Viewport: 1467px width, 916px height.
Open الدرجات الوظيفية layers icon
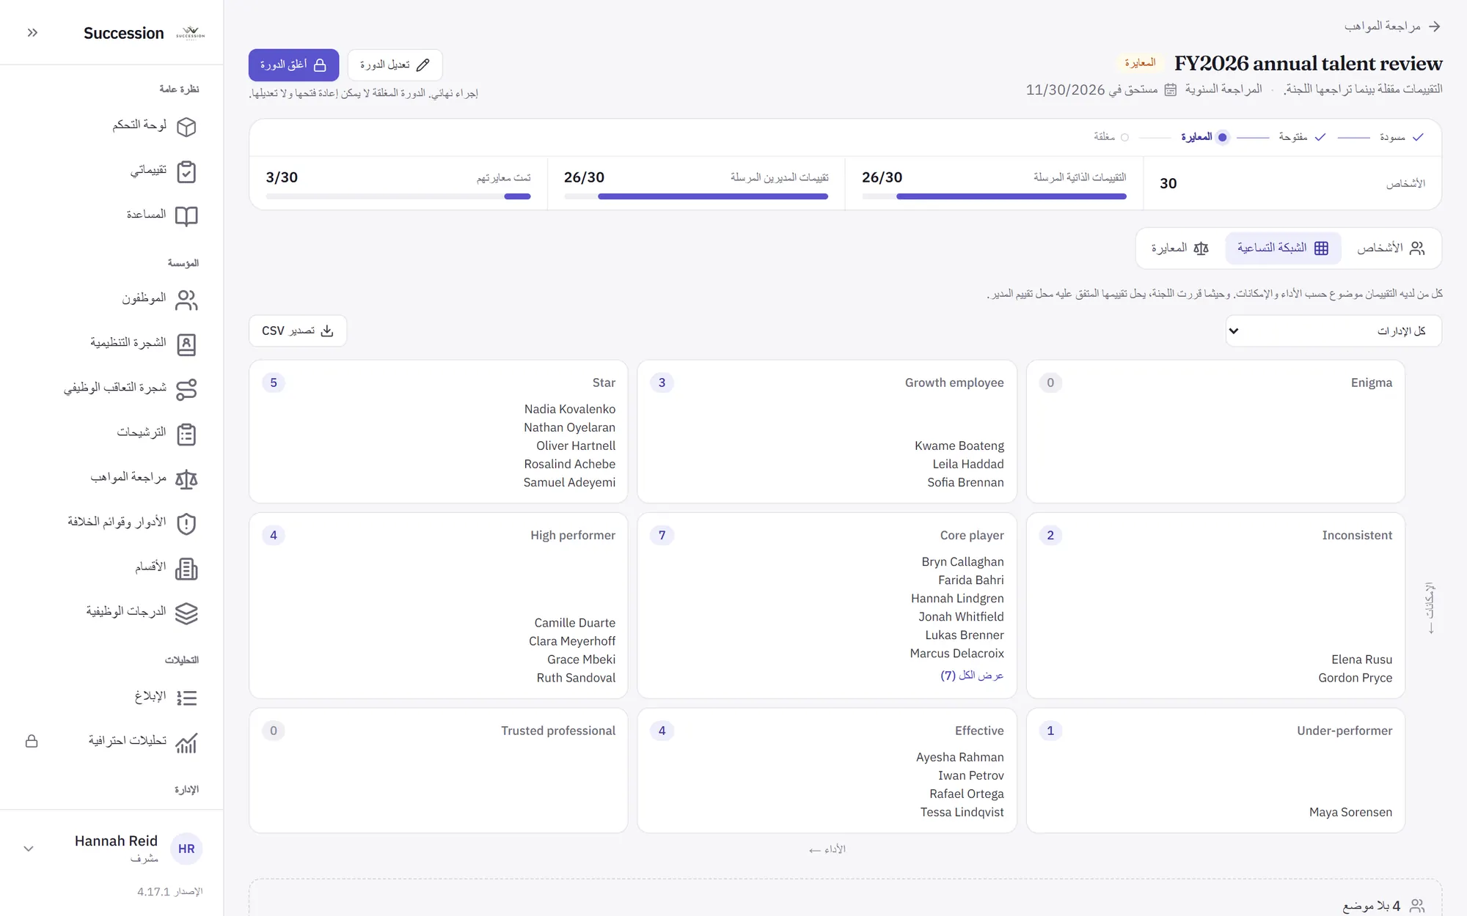click(186, 613)
